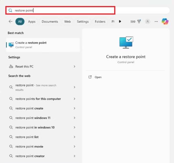Select the 'restore point create' web suggestion
Viewport: 174px width, 163px height.
(x=43, y=108)
